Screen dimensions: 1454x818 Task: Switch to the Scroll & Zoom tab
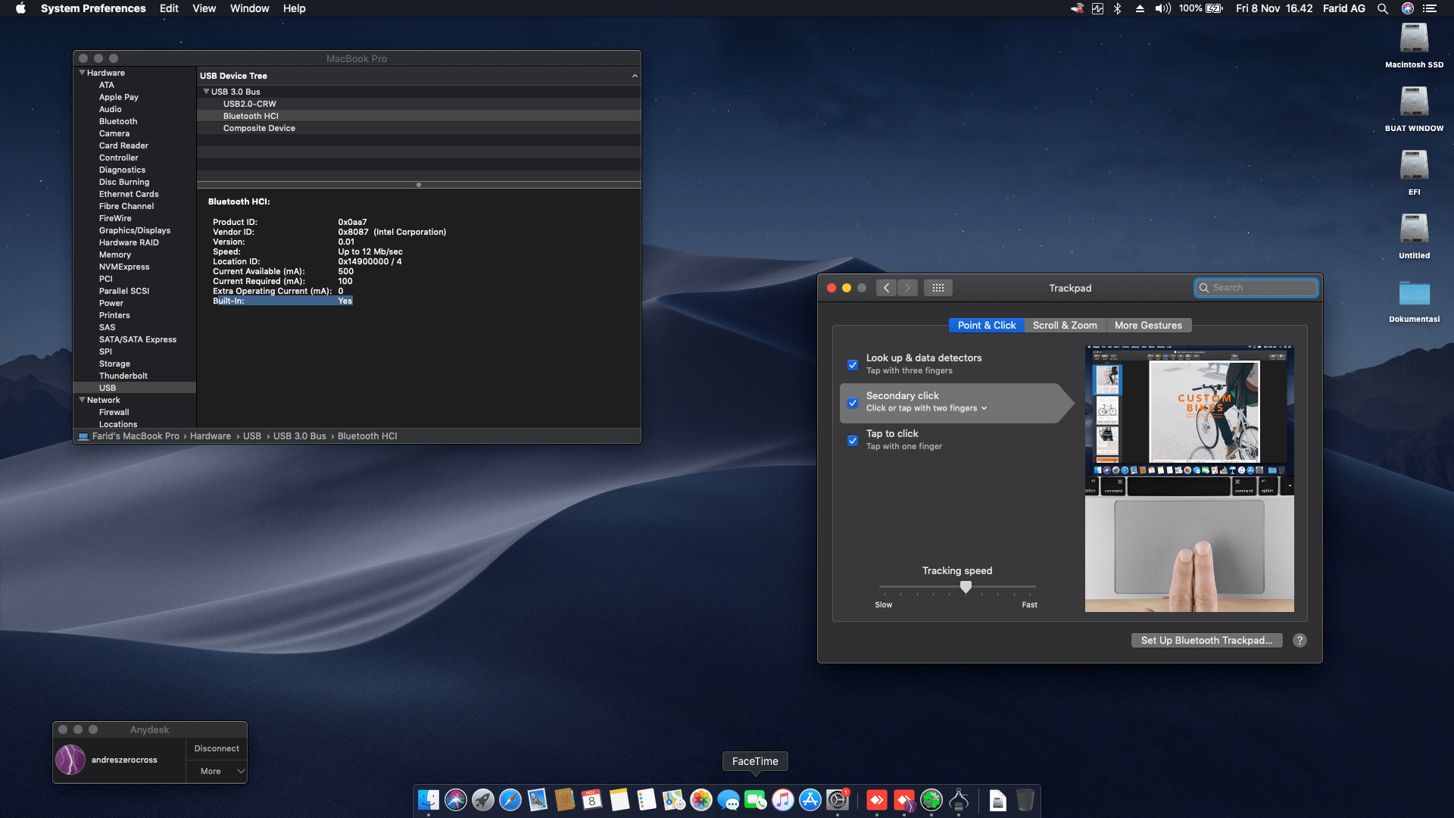[x=1065, y=325]
